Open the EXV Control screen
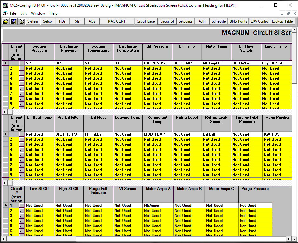The height and width of the screenshot is (243, 298). coord(259,21)
